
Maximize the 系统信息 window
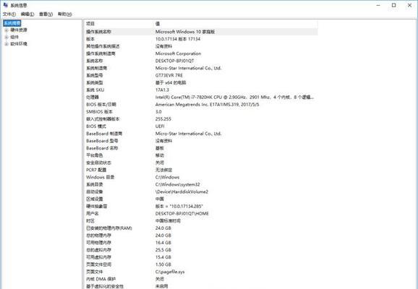pyautogui.click(x=393, y=5)
